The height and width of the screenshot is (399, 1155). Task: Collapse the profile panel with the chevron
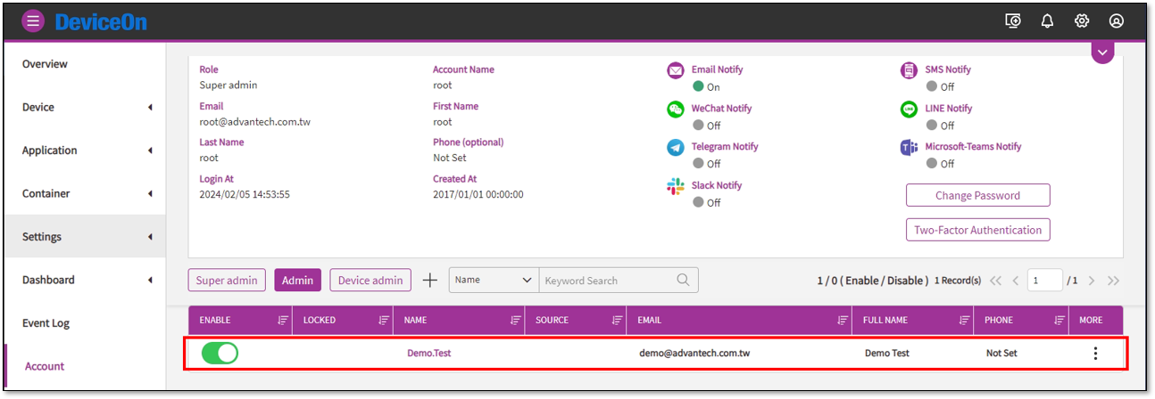pyautogui.click(x=1102, y=53)
